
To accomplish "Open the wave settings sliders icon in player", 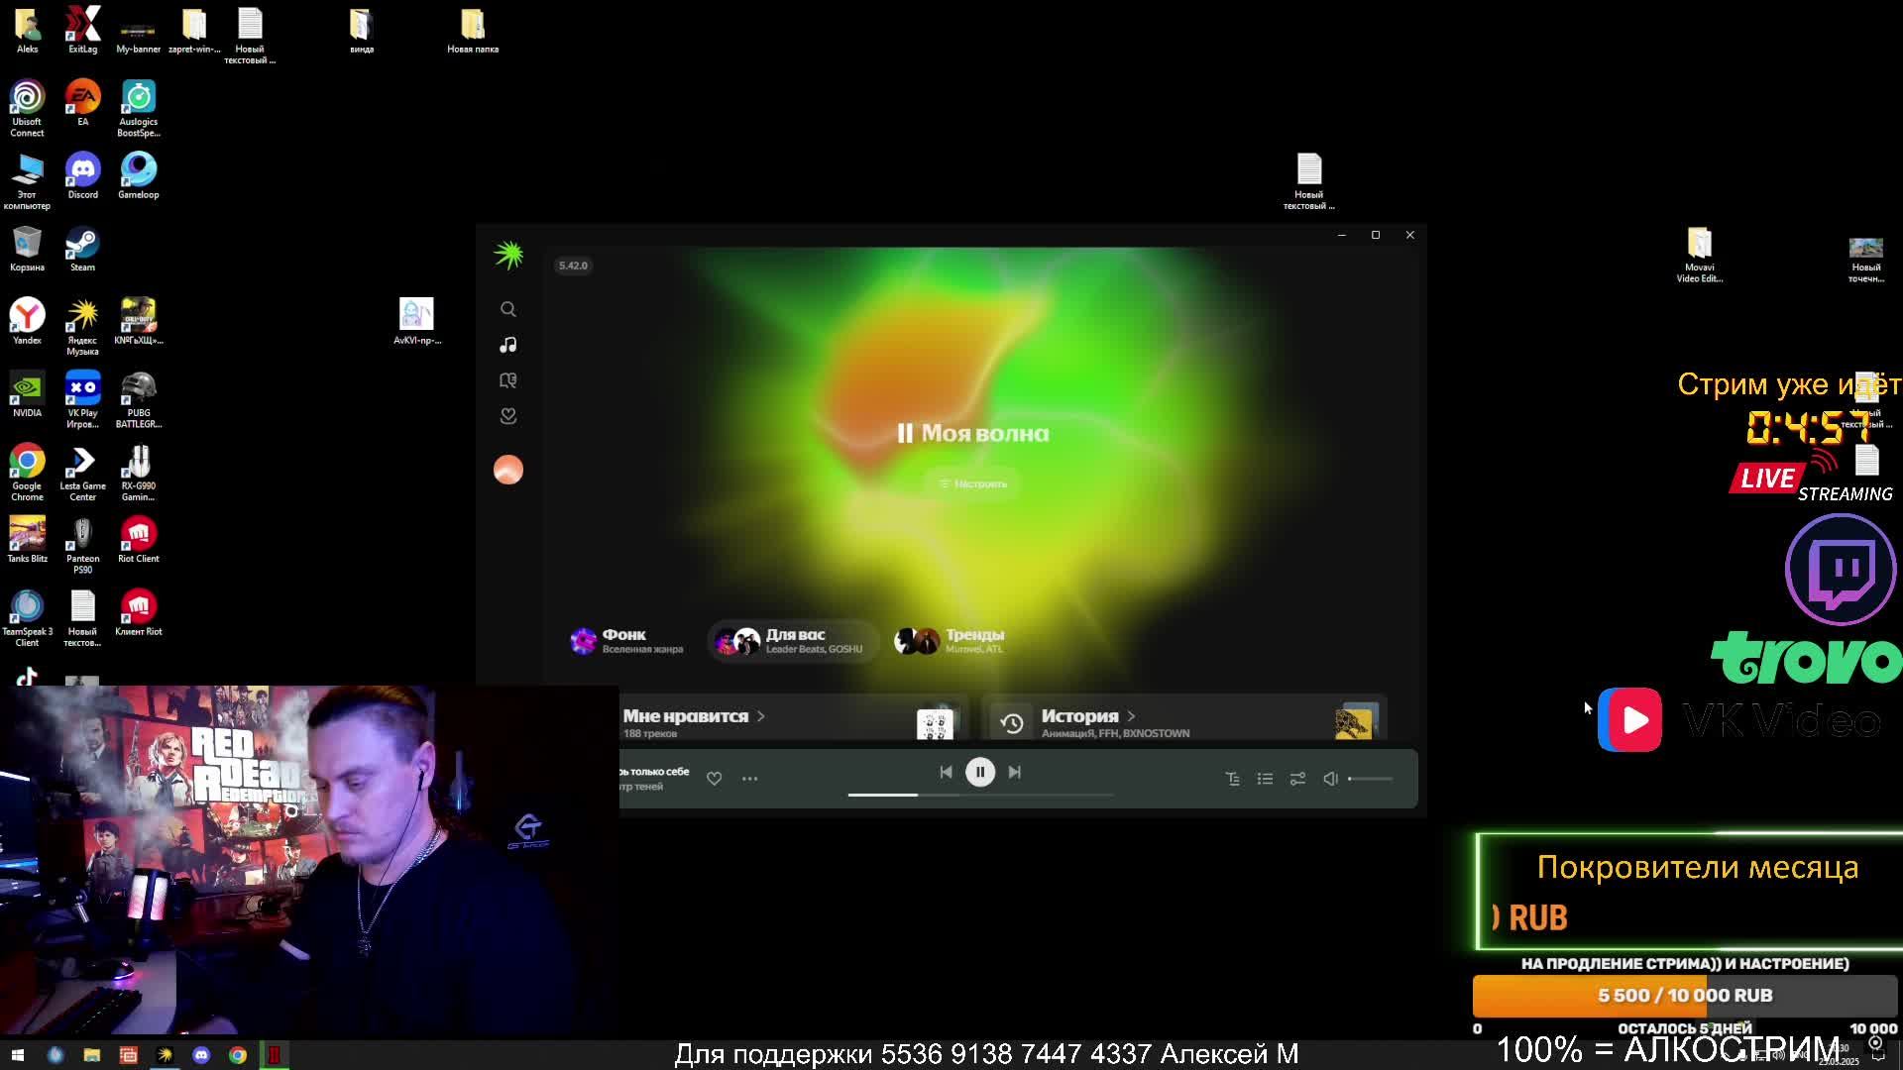I will (1297, 779).
